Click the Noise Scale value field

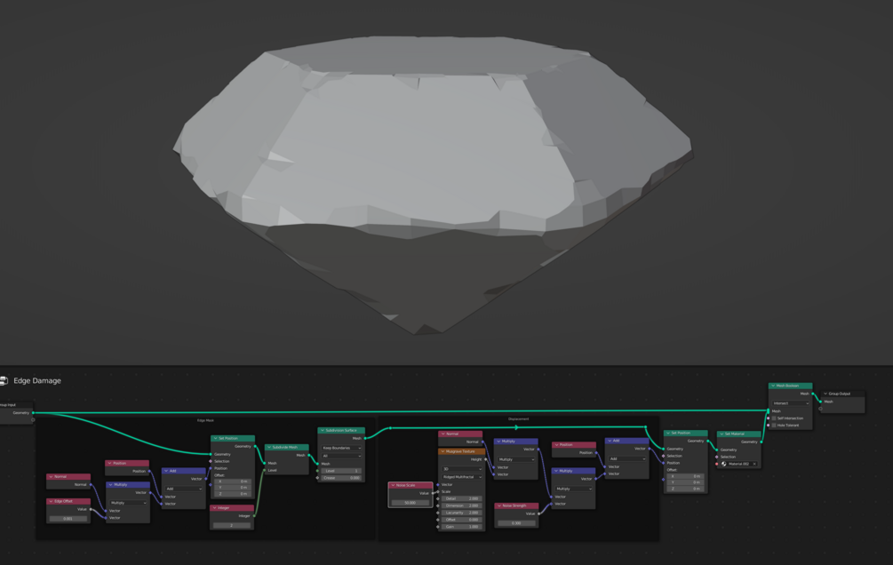[410, 503]
